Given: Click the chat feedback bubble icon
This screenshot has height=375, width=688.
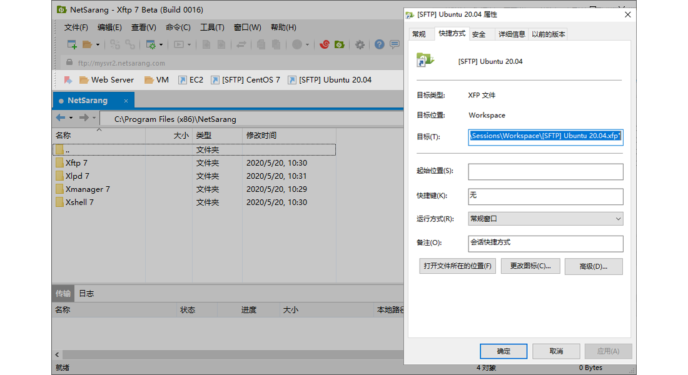Looking at the screenshot, I should pos(395,44).
